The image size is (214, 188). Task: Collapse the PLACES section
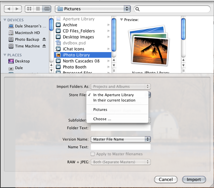[x=5, y=55]
